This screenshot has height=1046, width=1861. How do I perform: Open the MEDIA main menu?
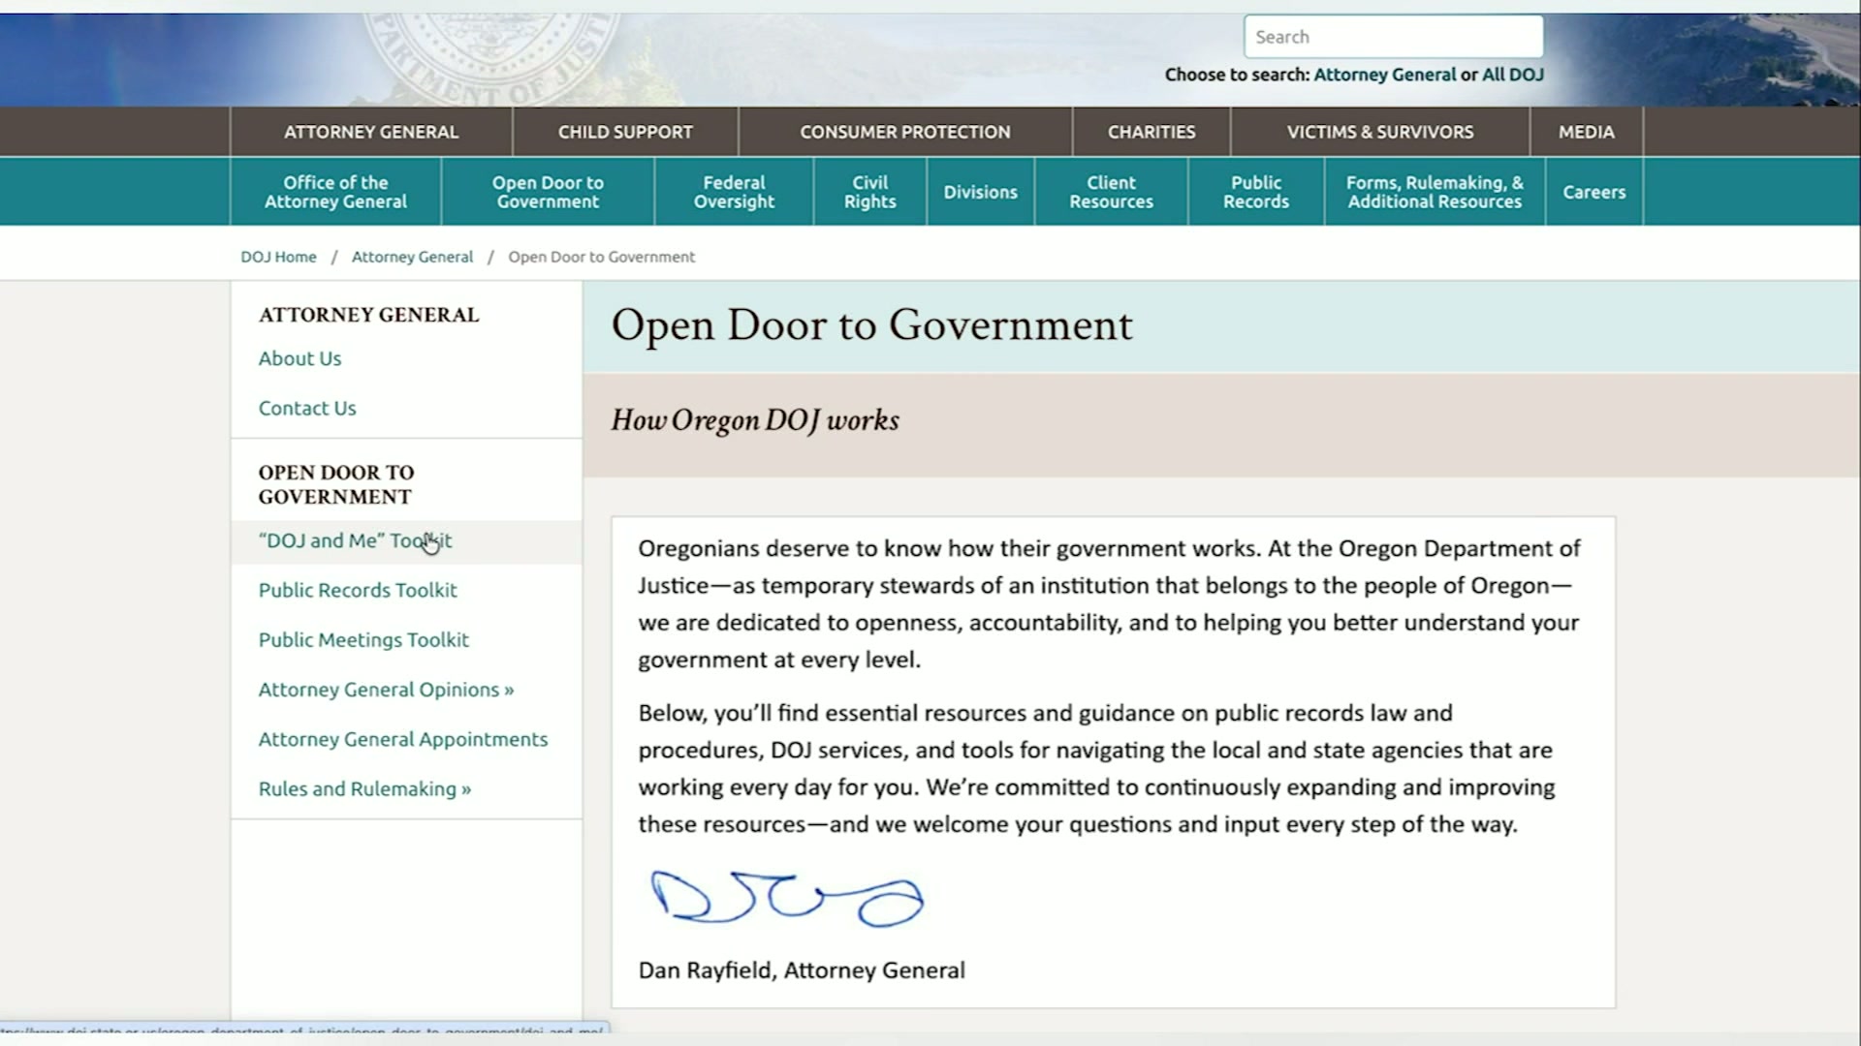[1587, 132]
